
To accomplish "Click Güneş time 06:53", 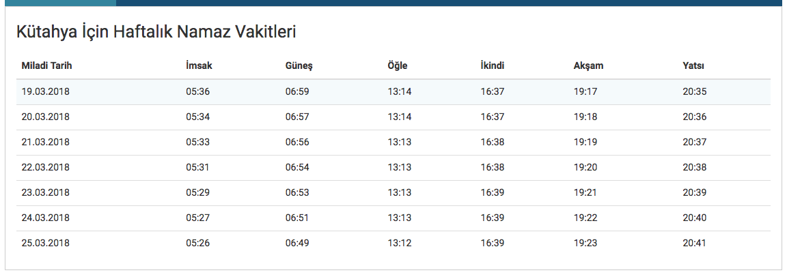I will point(297,192).
